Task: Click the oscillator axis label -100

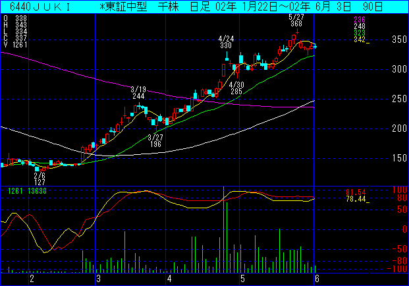Action: (397, 269)
